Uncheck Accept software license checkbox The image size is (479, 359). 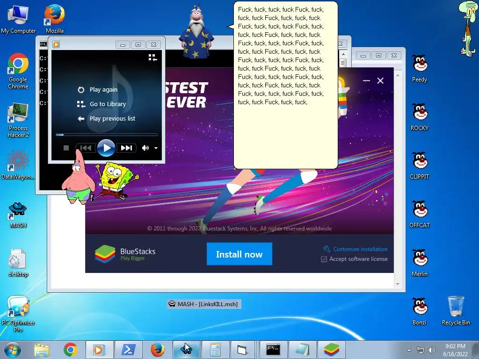[324, 259]
